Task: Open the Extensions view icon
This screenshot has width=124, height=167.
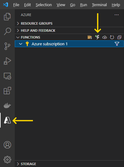Action: pyautogui.click(x=7, y=91)
